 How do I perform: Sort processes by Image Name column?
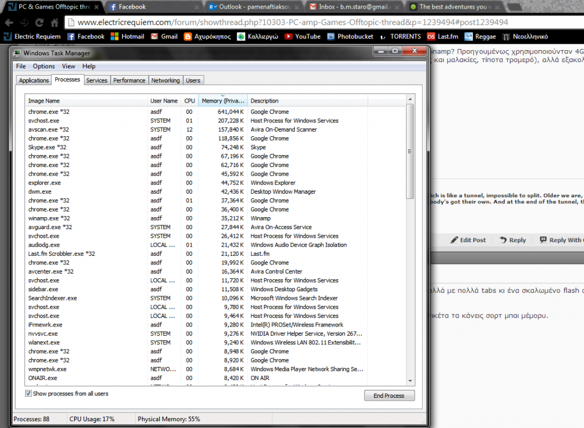86,101
